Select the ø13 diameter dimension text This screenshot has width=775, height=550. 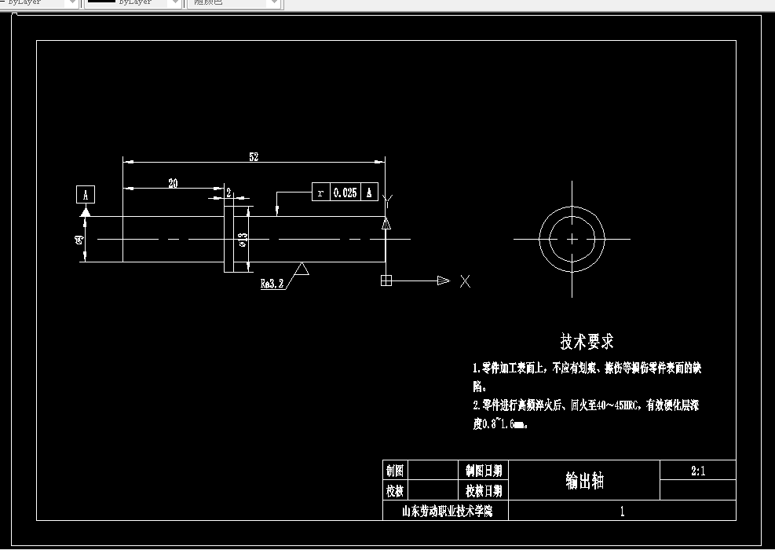[x=243, y=240]
